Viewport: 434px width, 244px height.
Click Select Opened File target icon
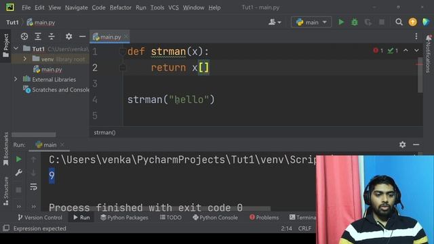[24, 36]
